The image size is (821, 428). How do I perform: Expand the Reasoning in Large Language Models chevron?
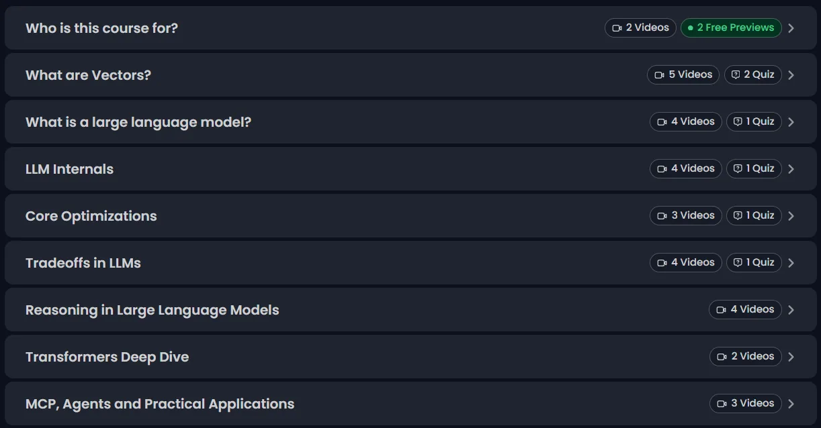click(791, 310)
